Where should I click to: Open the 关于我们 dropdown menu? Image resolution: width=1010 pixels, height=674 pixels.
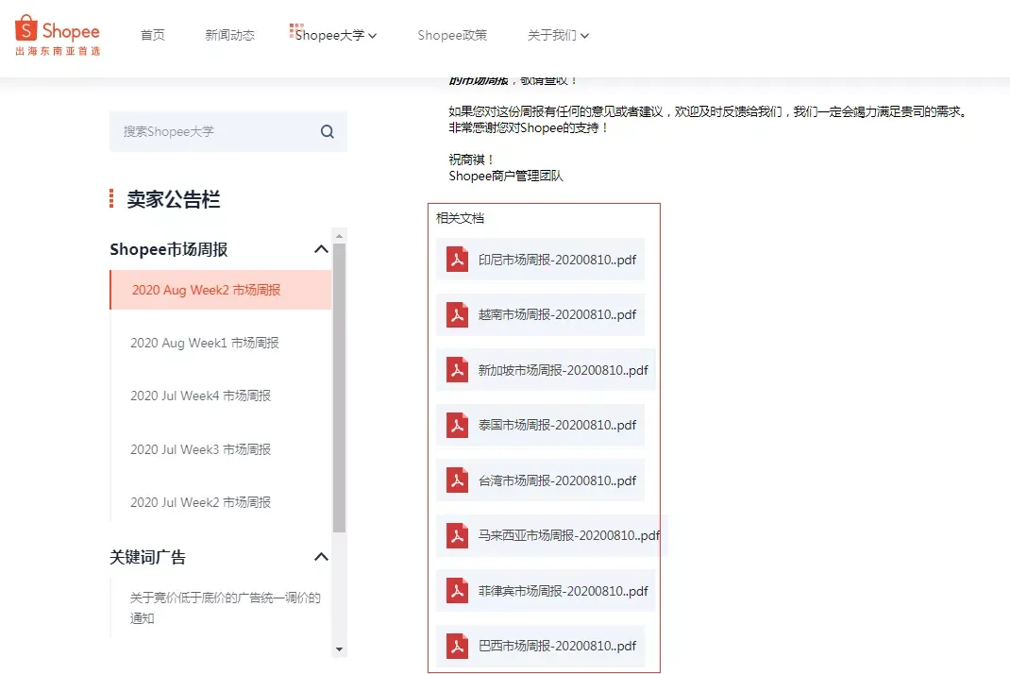tap(558, 35)
